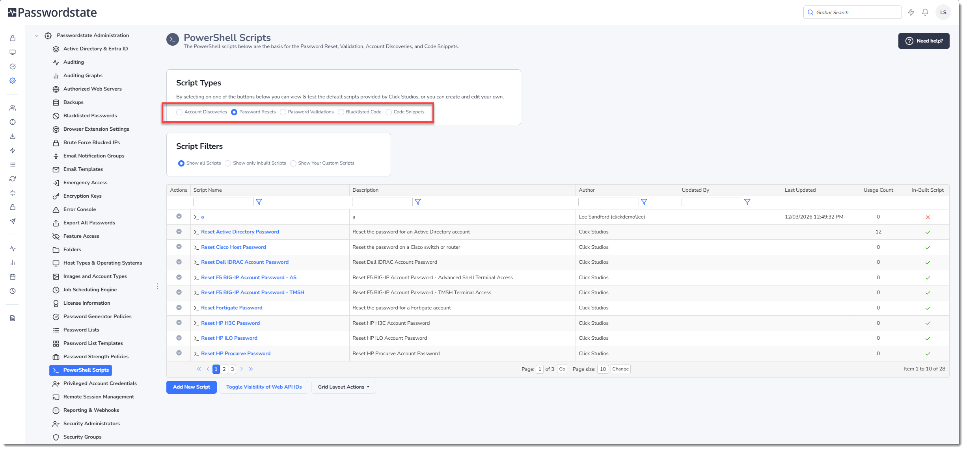Open the lightning bolt icon in top bar
Screen dimensions: 965x450
[911, 12]
